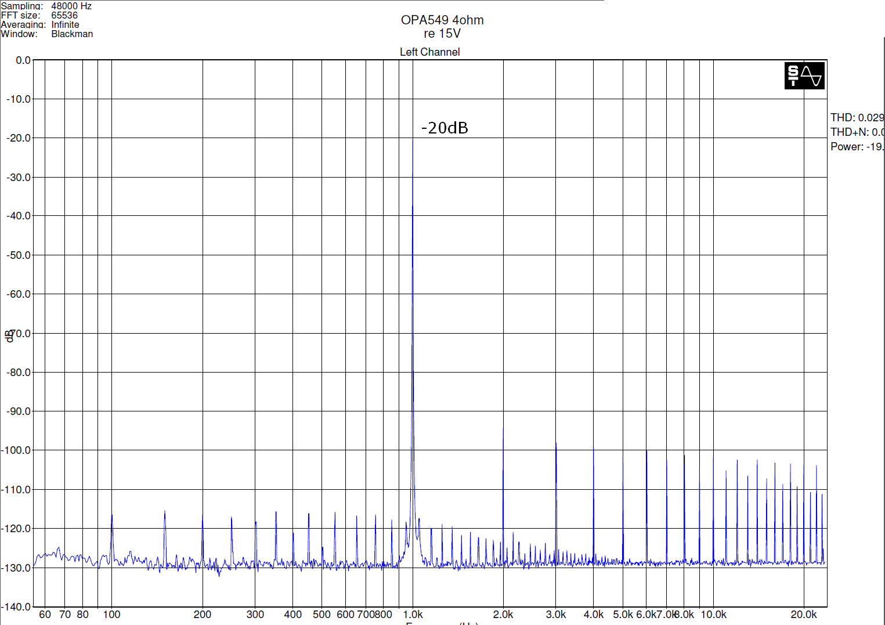Click the '10.0k' x-axis frequency label
The height and width of the screenshot is (625, 885).
[x=714, y=615]
